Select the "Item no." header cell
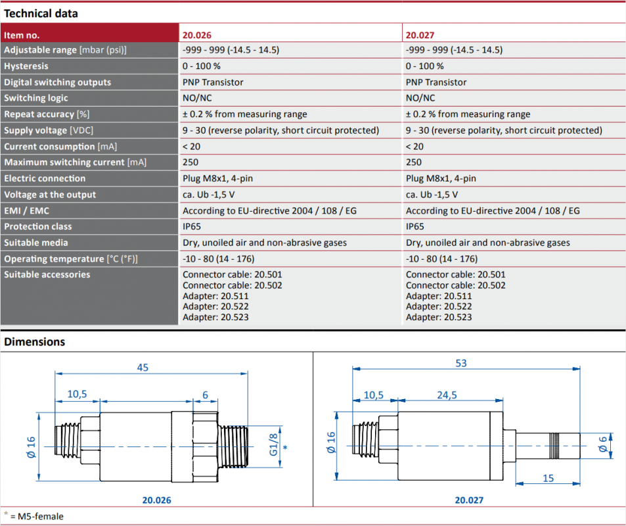Screen dimensions: 626x526 [x=89, y=33]
